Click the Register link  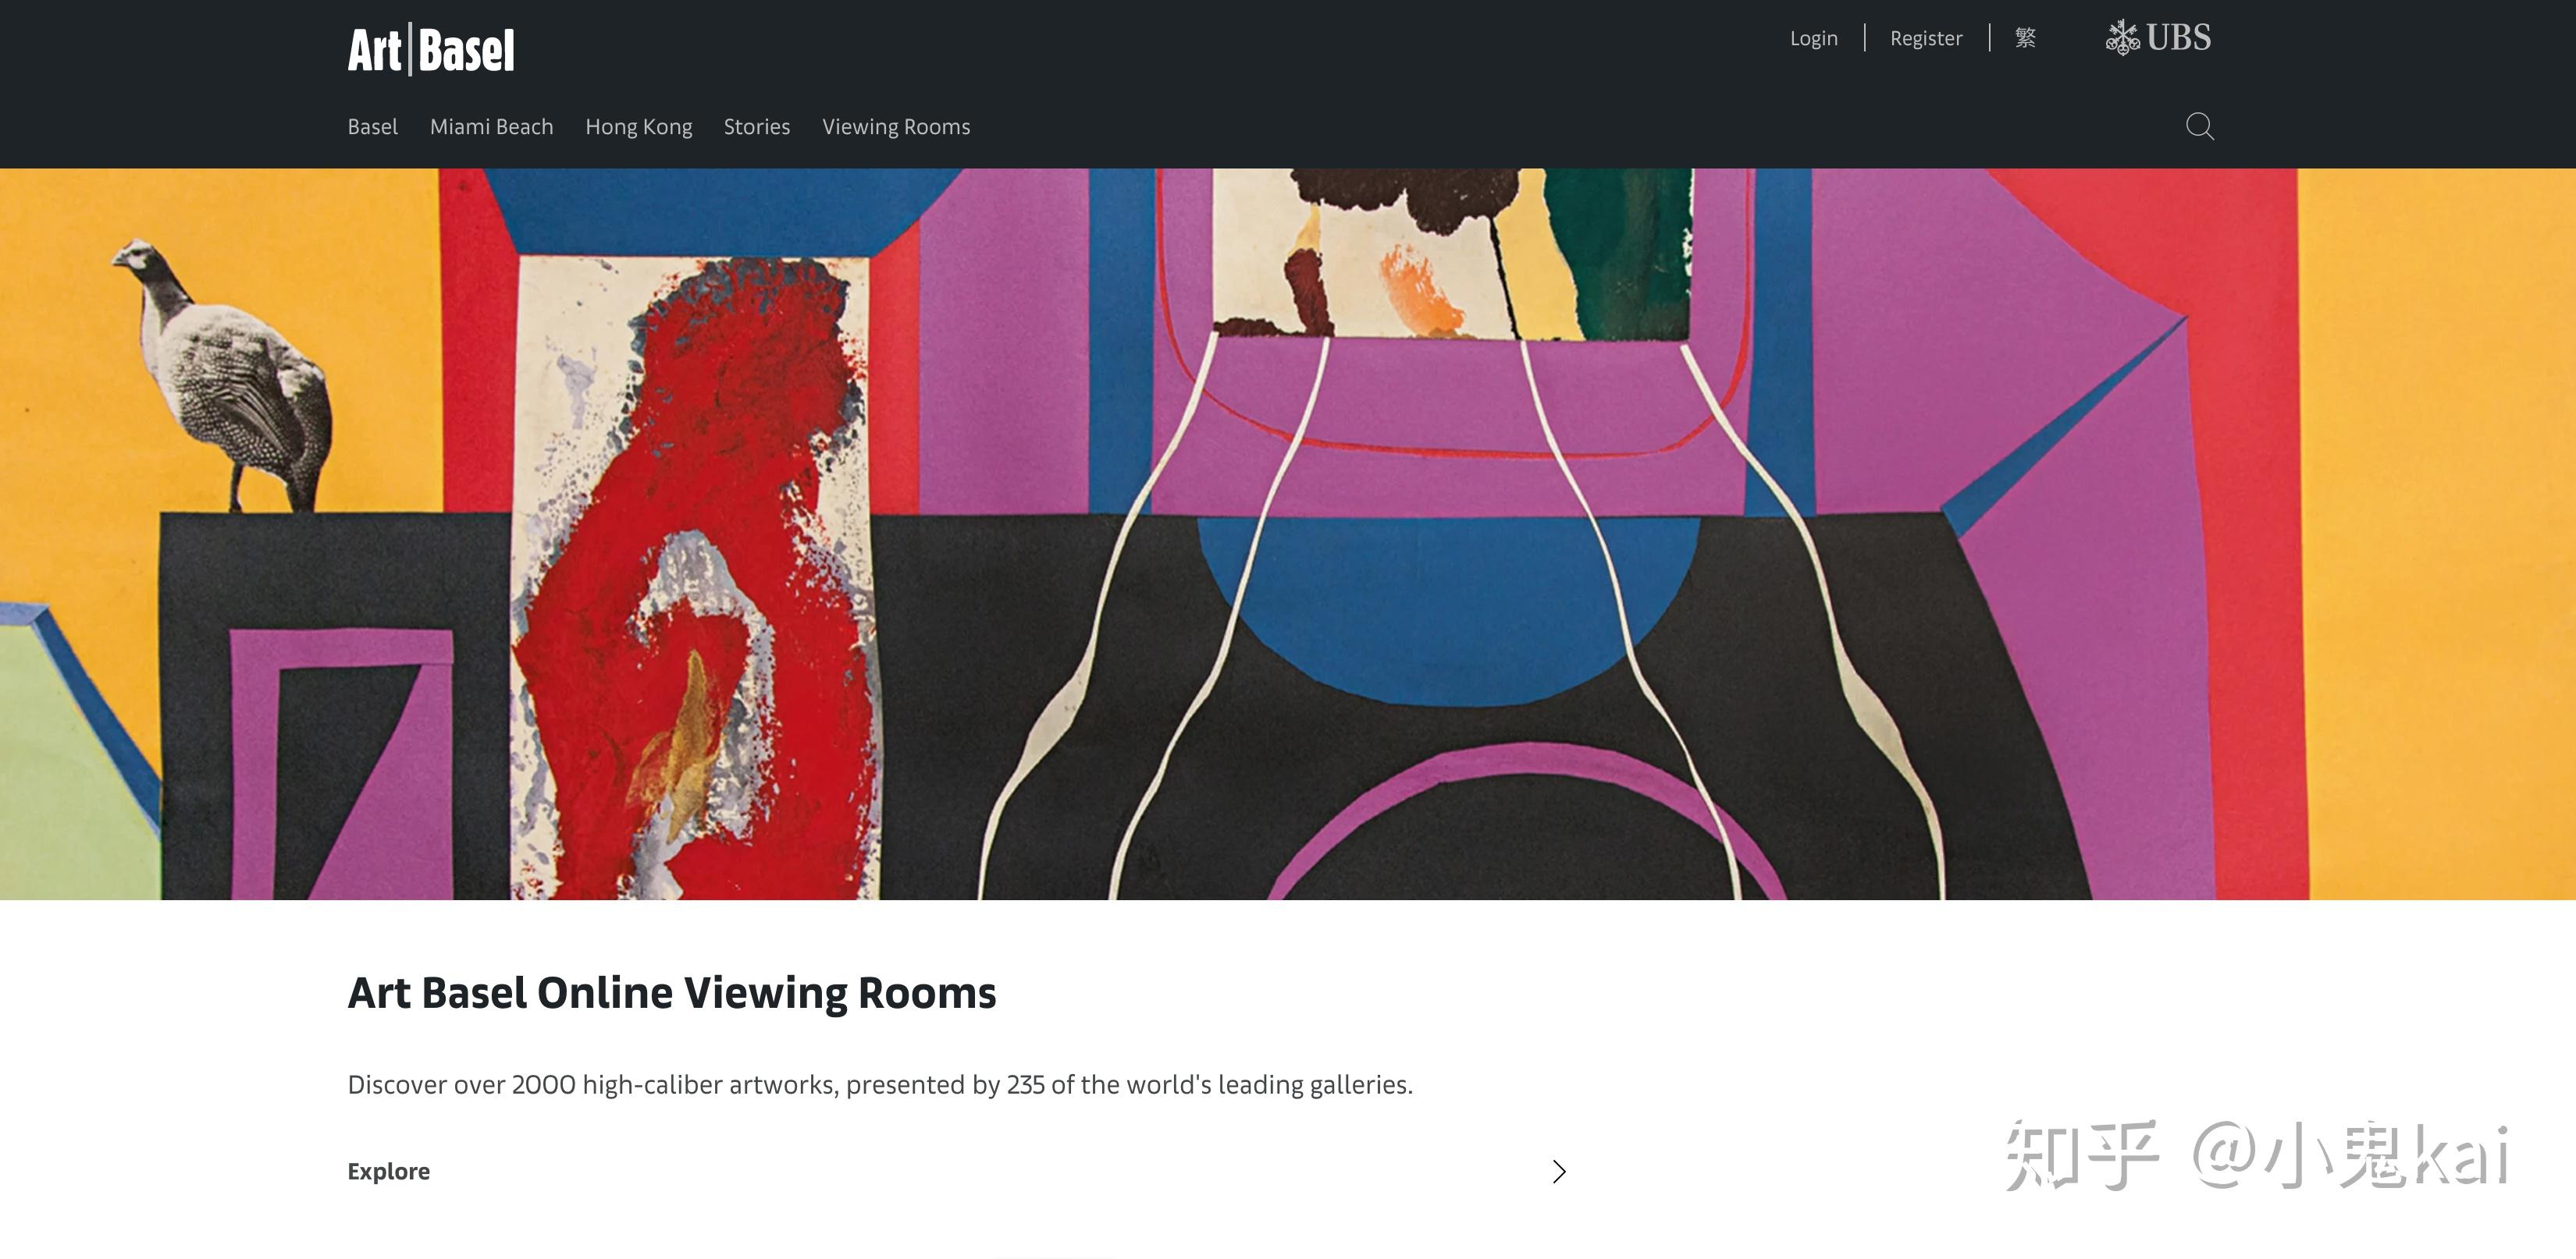tap(1925, 38)
